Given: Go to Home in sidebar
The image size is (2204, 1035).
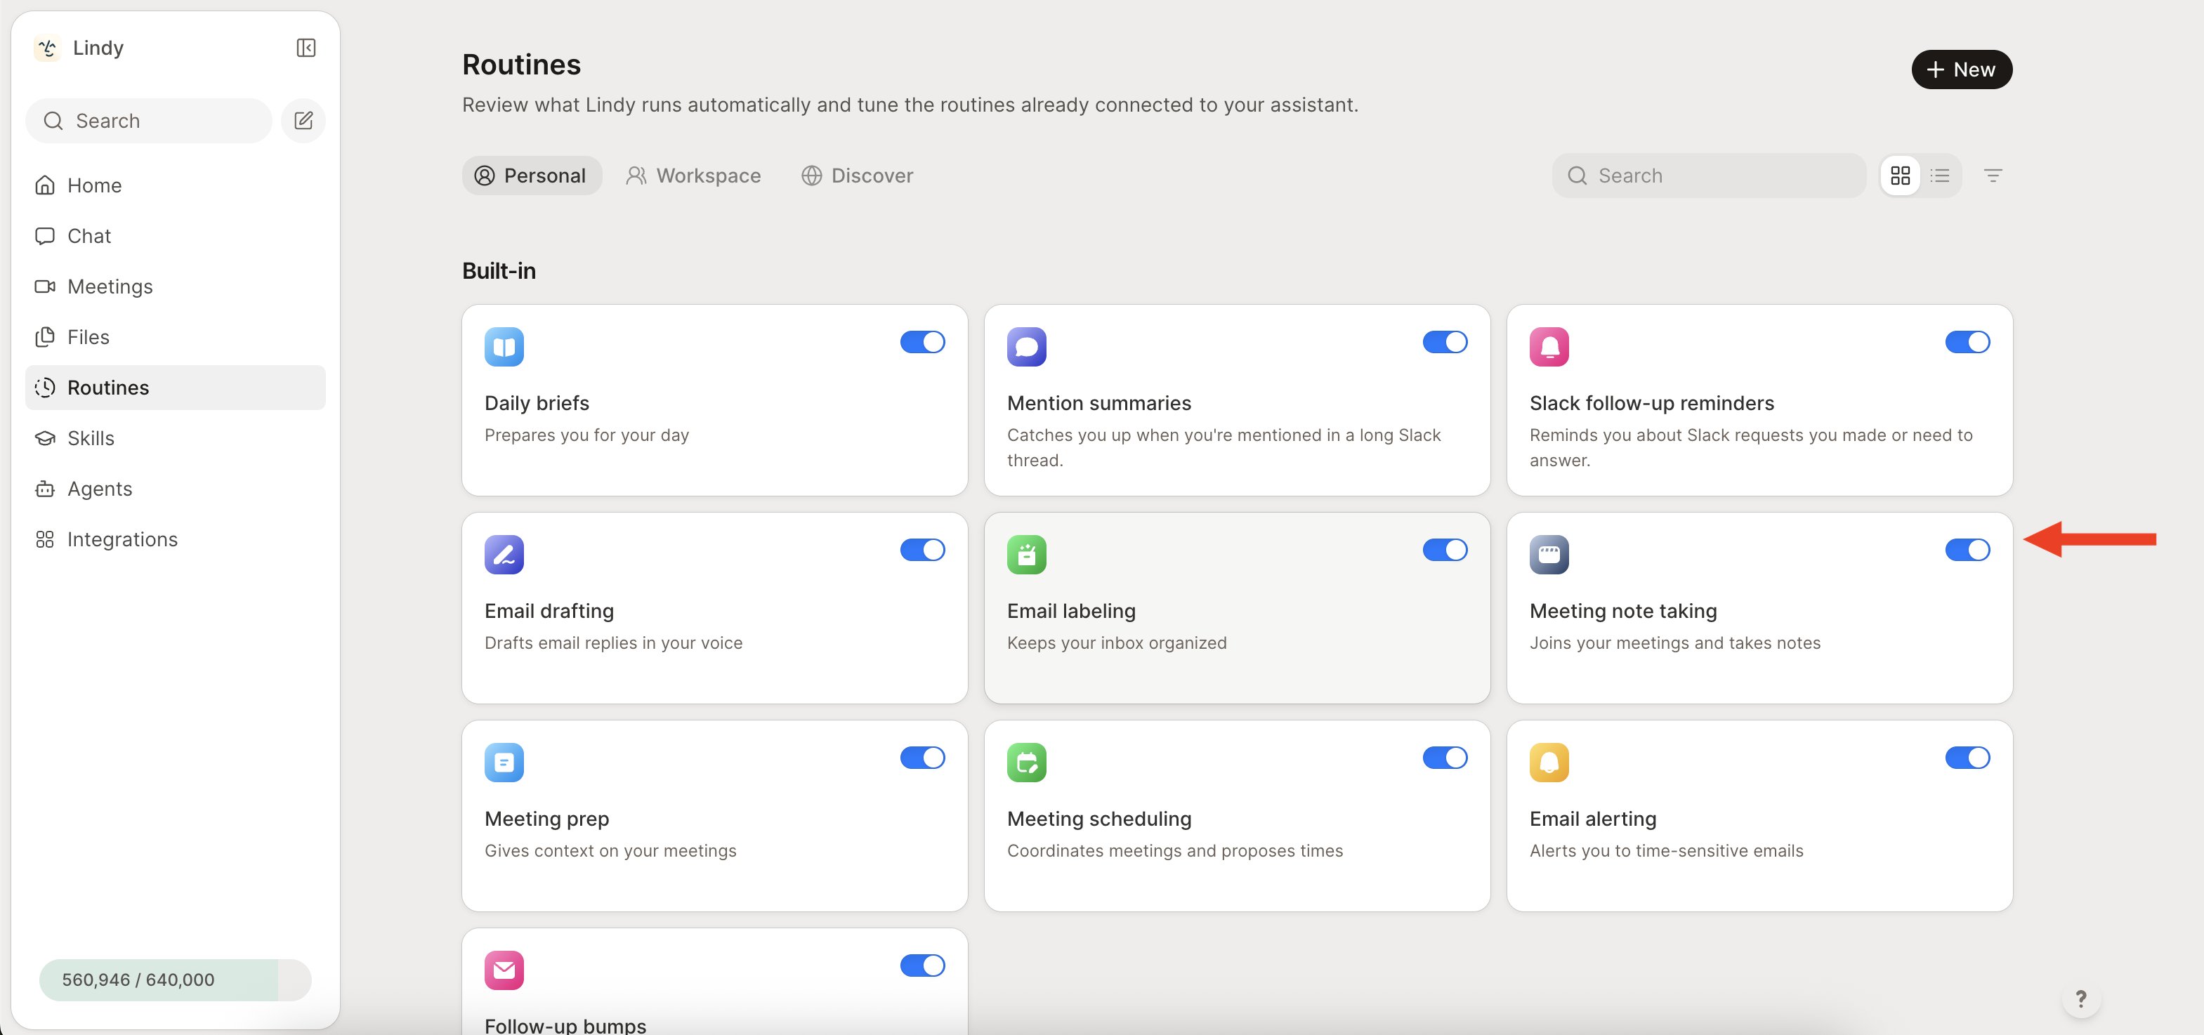Looking at the screenshot, I should pos(176,185).
